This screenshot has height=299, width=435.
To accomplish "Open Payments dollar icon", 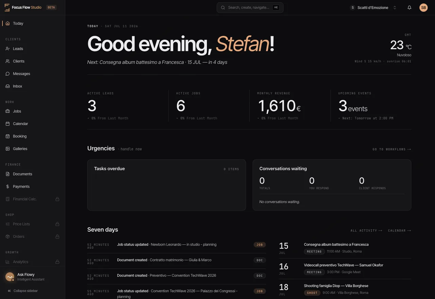I will 7,187.
